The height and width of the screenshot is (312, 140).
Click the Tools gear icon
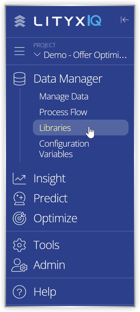click(19, 245)
